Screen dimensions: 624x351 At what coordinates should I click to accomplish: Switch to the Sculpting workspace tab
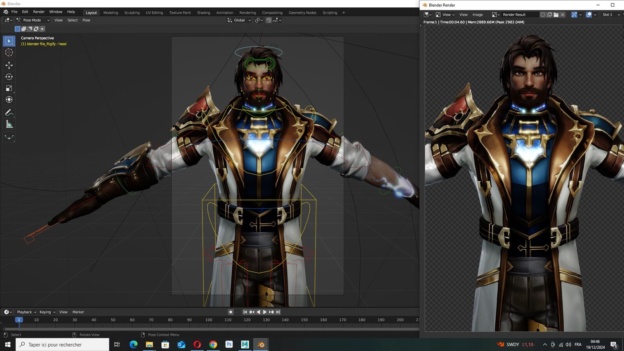click(132, 13)
